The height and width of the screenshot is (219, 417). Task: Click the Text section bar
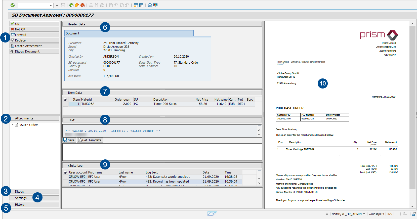tap(162, 120)
